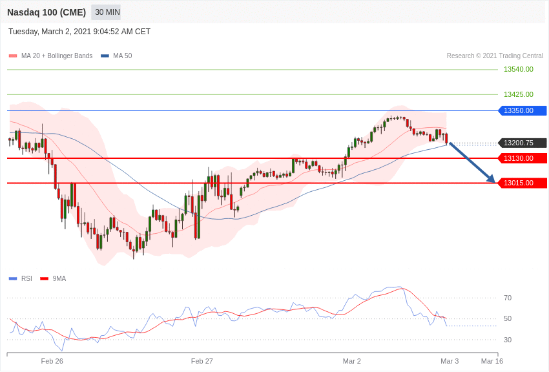
Task: Click the red 13130.00 support price tag
Action: (523, 158)
